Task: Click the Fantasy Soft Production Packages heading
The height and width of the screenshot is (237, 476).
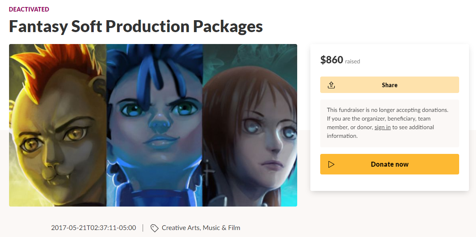Action: tap(136, 26)
